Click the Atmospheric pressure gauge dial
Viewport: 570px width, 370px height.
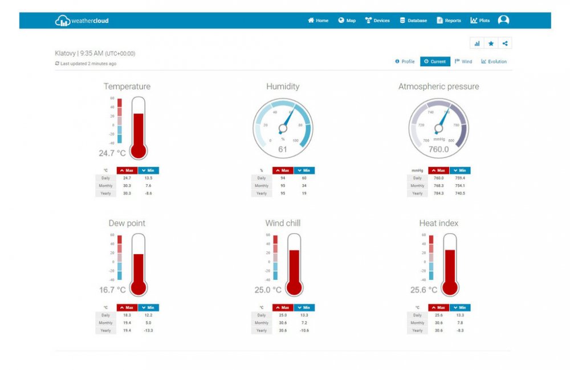tap(438, 128)
